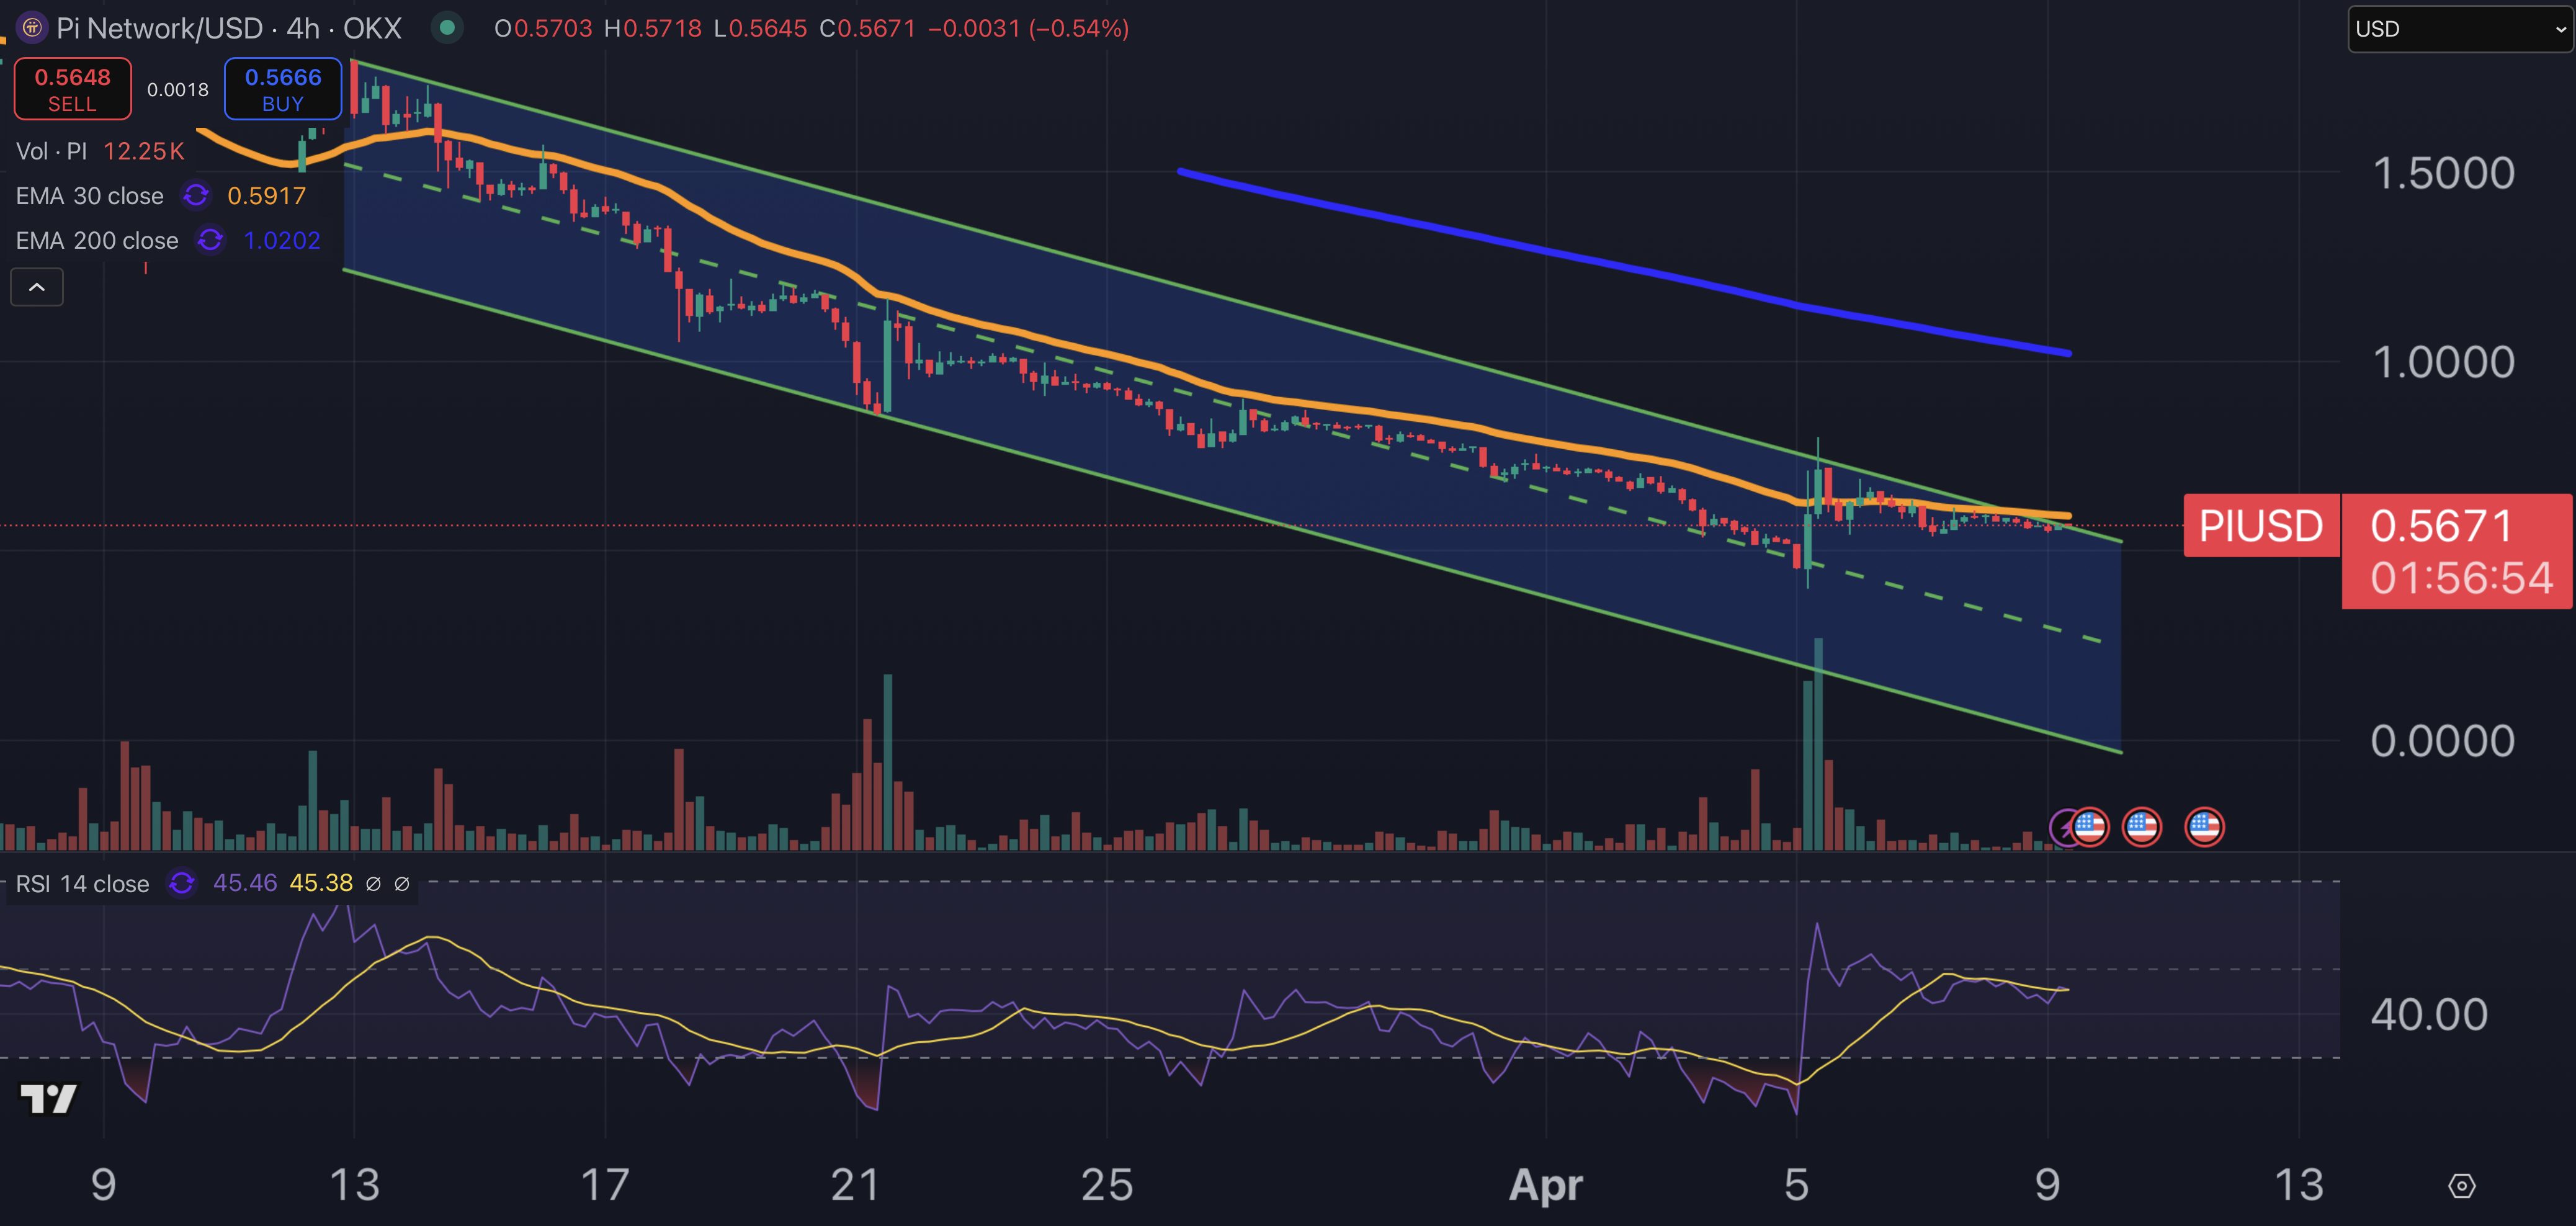Viewport: 2576px width, 1226px height.
Task: Toggle the second Ø icon in RSI legend
Action: 403,883
